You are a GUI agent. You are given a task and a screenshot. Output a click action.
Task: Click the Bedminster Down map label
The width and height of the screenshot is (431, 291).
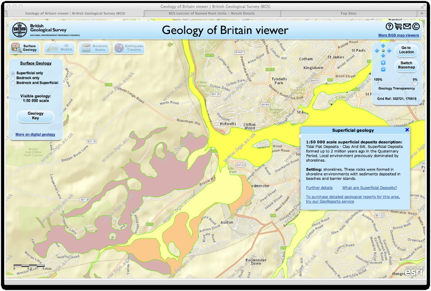click(x=256, y=262)
